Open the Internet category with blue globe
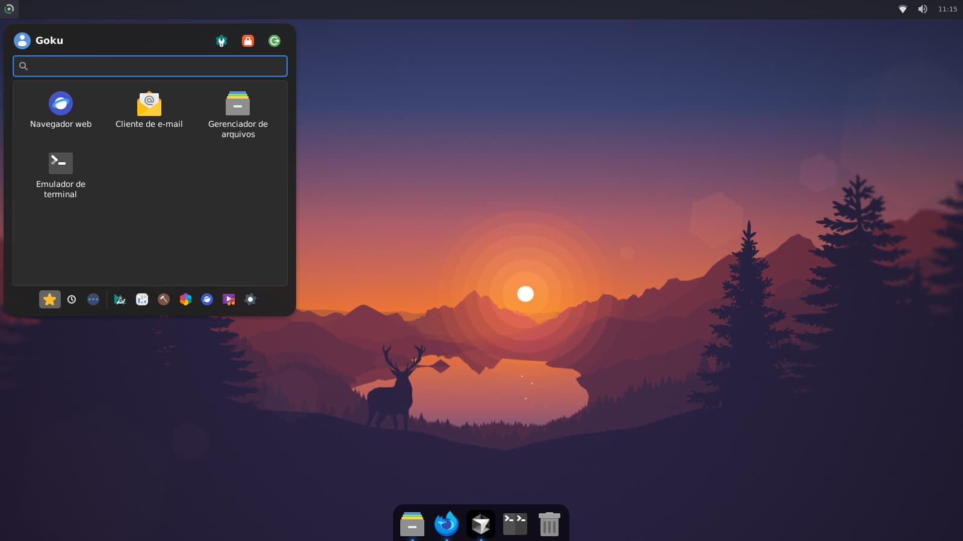This screenshot has width=963, height=541. [x=207, y=299]
